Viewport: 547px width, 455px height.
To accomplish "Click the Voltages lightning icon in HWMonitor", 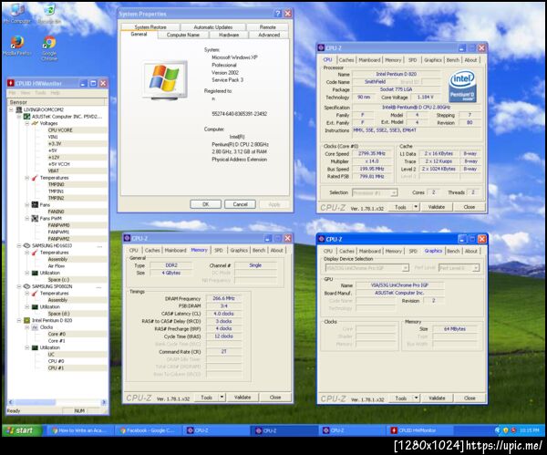I will tap(35, 123).
